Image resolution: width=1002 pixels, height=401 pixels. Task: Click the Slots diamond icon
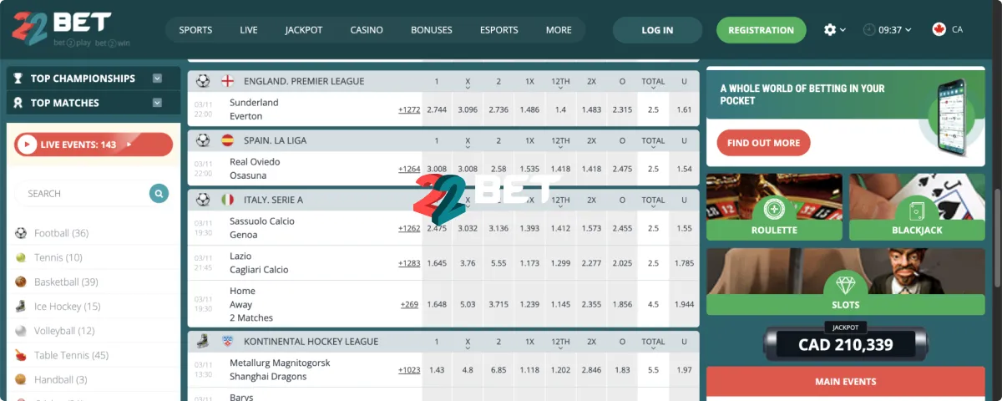tap(846, 284)
